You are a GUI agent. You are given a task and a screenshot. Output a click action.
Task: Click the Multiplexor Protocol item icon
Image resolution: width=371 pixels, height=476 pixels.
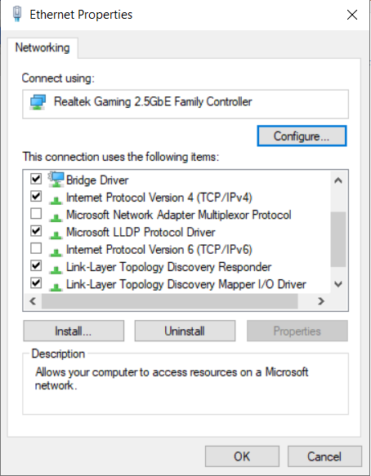(56, 217)
